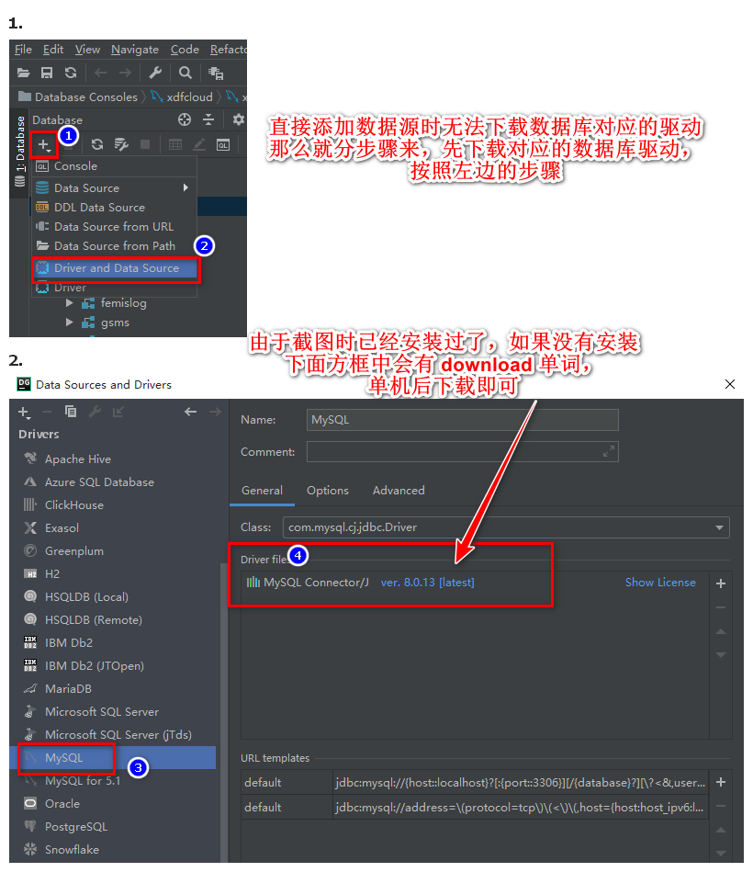Click the Synchronize icon in main toolbar
This screenshot has width=753, height=872.
click(x=71, y=73)
